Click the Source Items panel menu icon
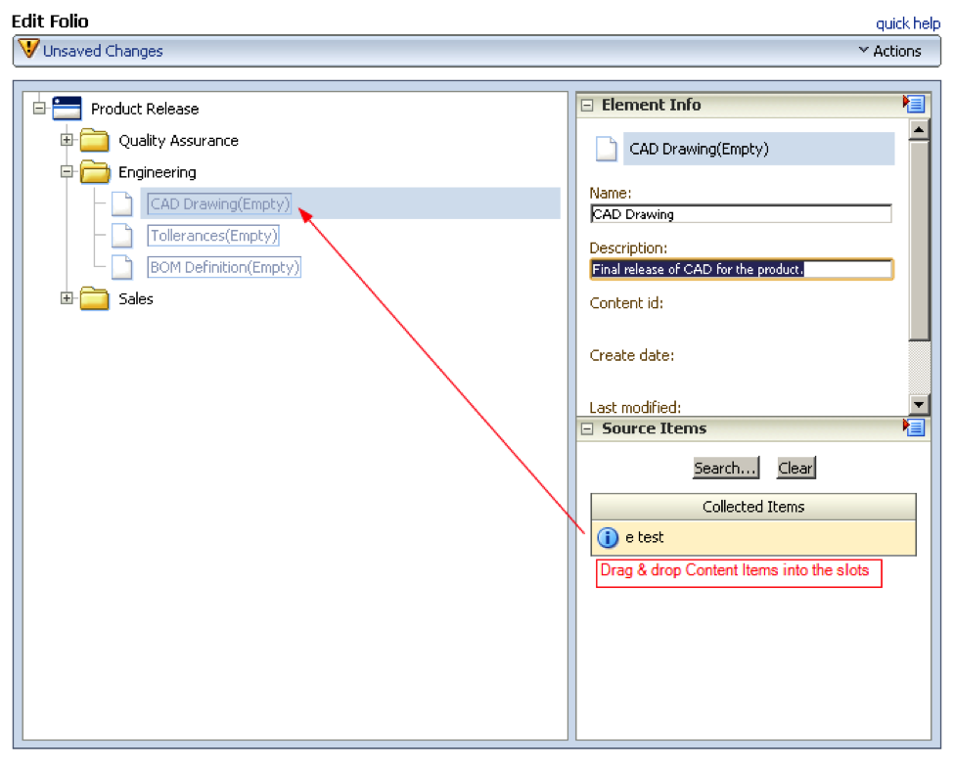The image size is (954, 765). point(914,427)
